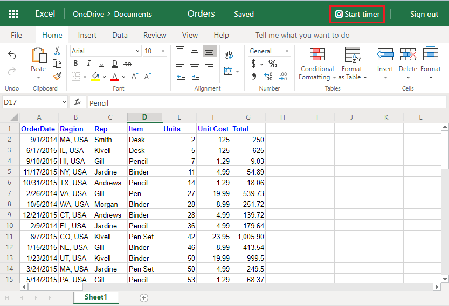Align text right

tap(209, 63)
